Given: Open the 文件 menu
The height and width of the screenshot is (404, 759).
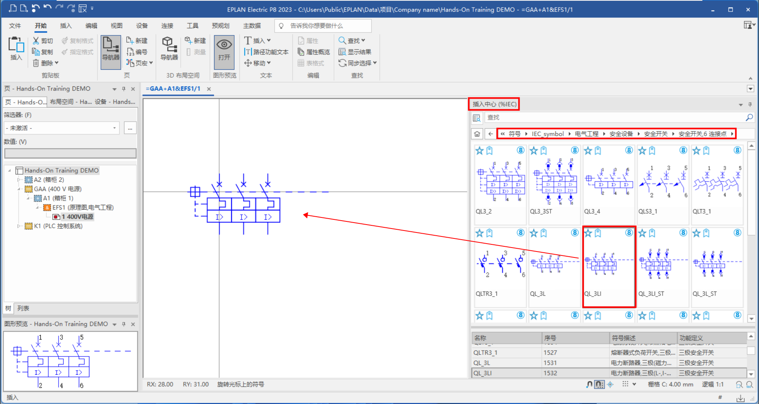Looking at the screenshot, I should [15, 26].
